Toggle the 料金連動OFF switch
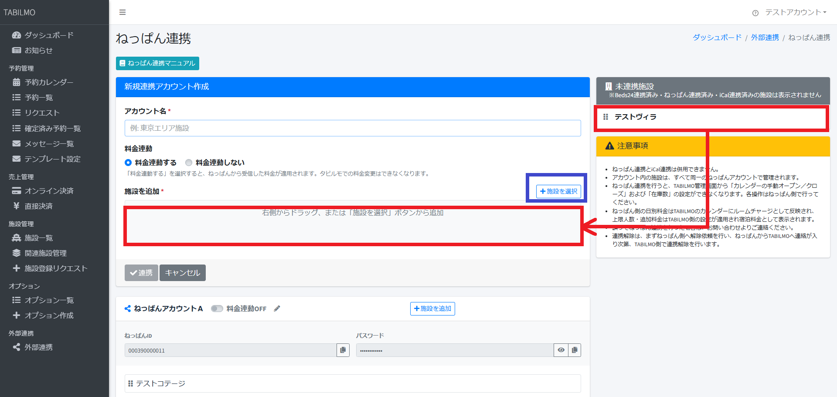 click(217, 309)
